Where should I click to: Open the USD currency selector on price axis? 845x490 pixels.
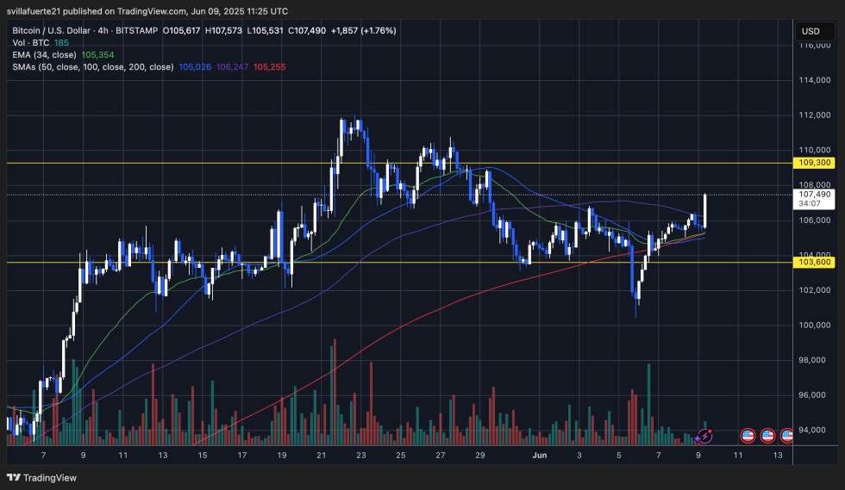(811, 31)
